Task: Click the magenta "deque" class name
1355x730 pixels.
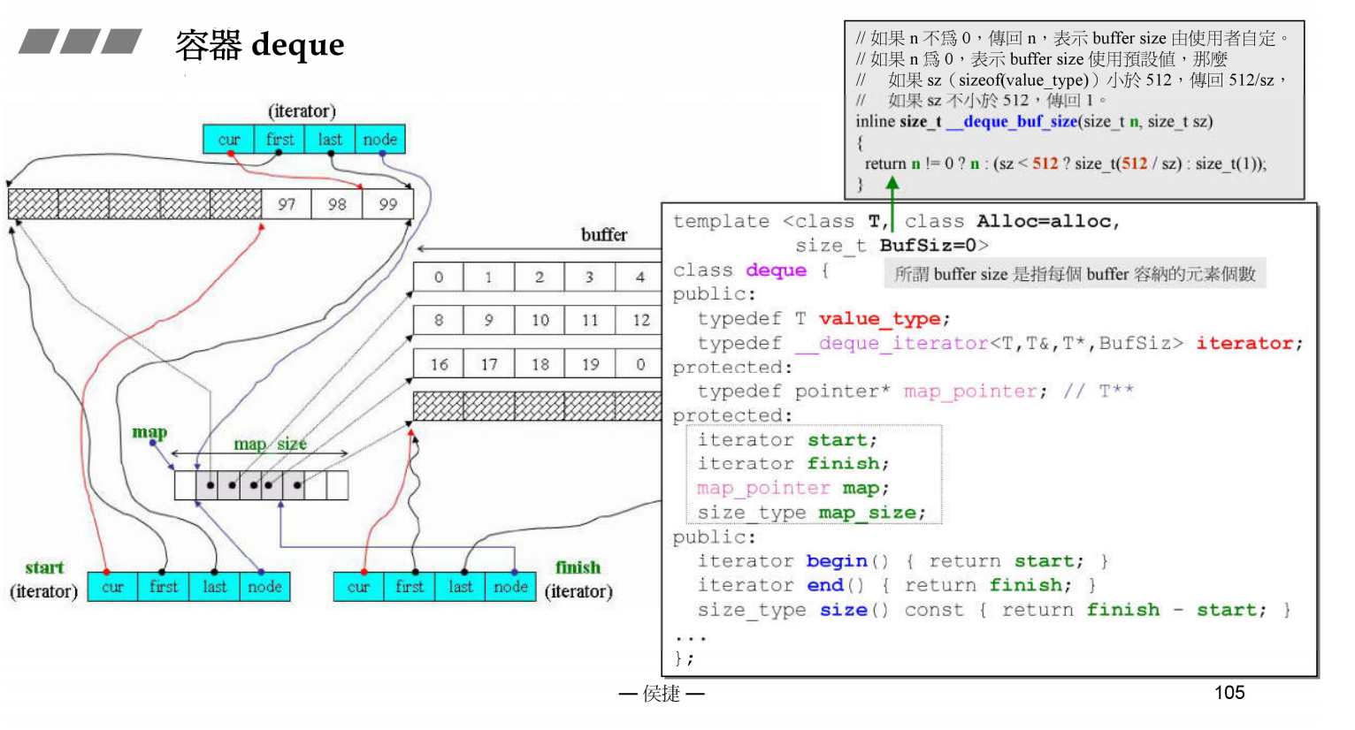Action: coord(776,270)
